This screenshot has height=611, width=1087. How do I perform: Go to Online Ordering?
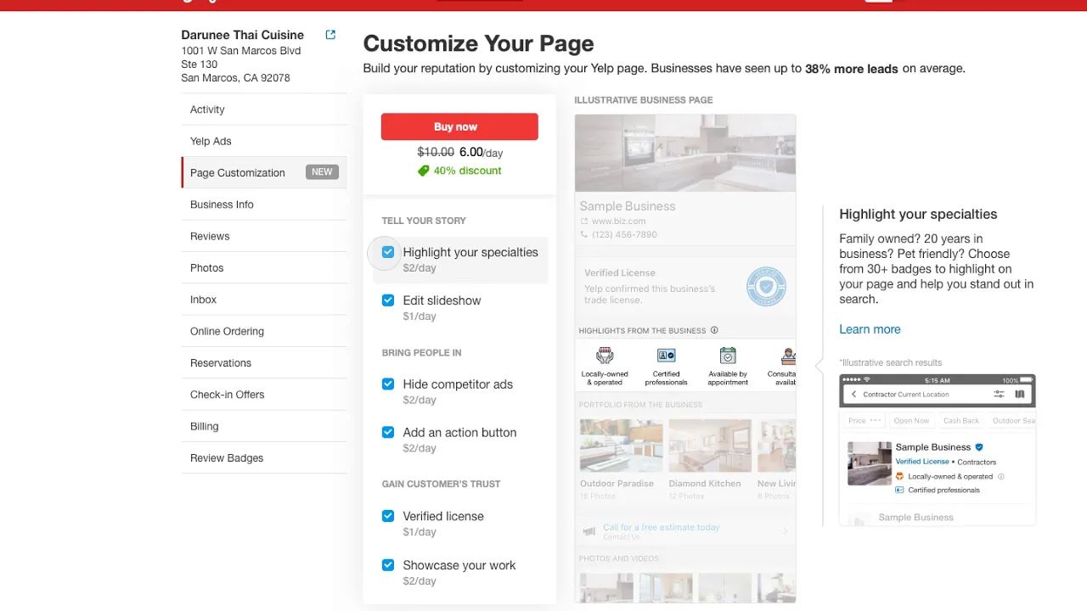click(264, 331)
